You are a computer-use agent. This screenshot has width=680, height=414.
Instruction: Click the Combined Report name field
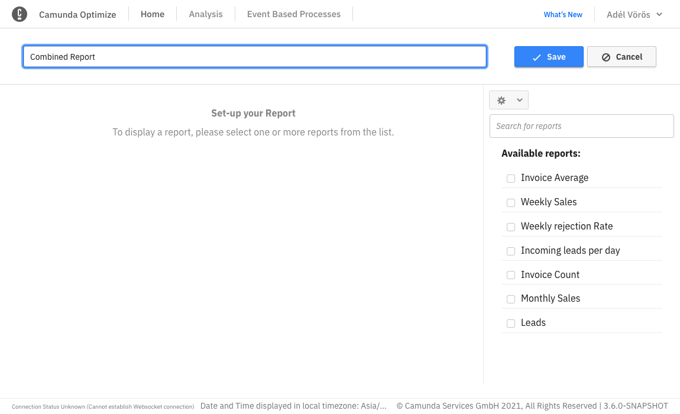[254, 57]
